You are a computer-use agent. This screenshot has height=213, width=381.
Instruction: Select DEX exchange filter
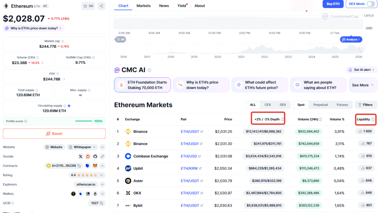pyautogui.click(x=283, y=105)
